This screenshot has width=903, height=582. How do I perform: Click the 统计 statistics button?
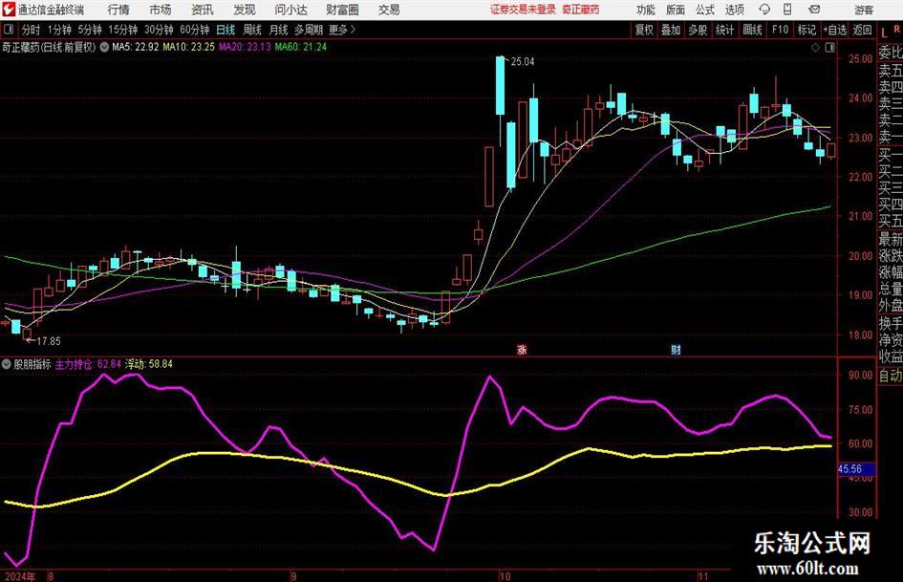click(x=725, y=30)
